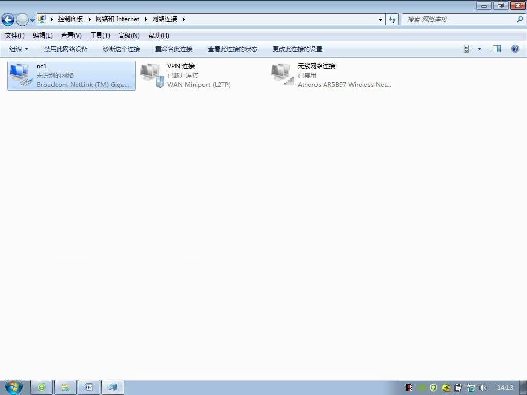527x395 pixels.
Task: Click the green shield tray icon
Action: (433, 388)
